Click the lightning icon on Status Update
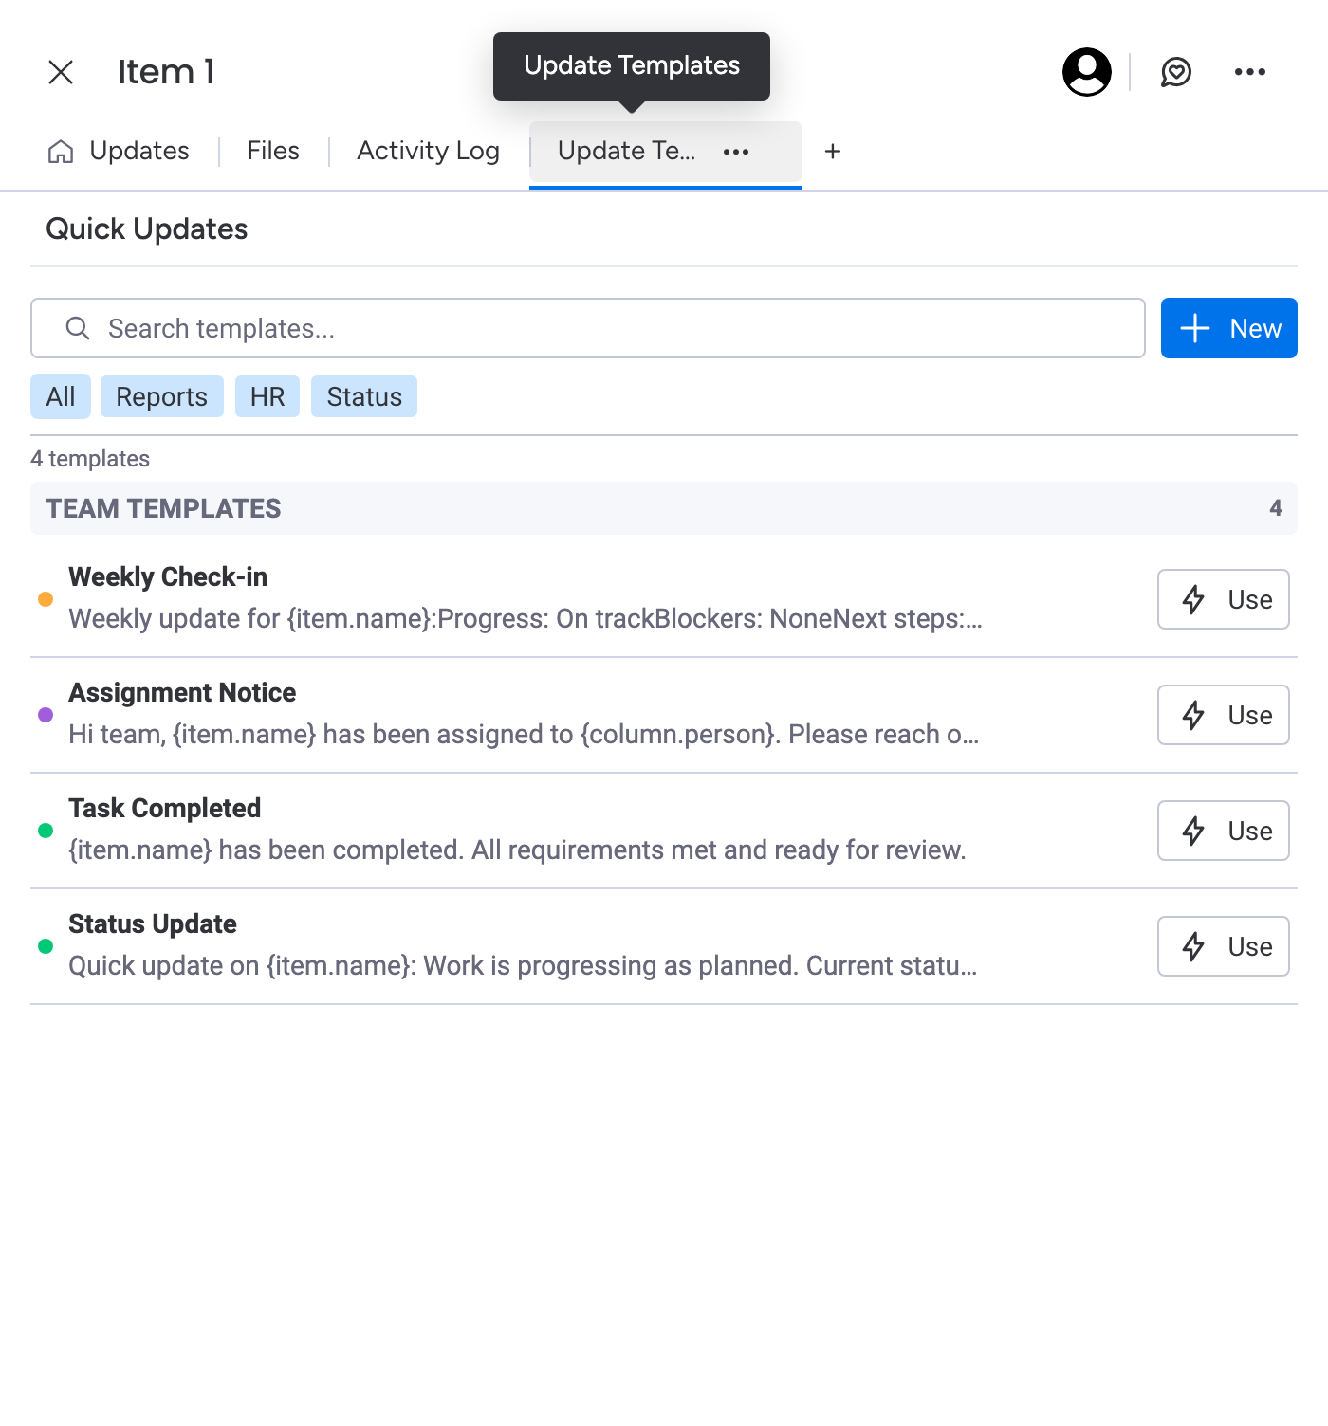1328x1426 pixels. (x=1194, y=945)
